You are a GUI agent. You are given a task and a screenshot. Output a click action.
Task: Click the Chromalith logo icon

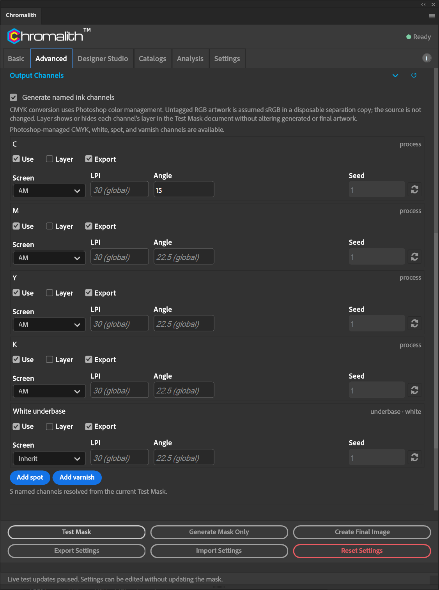tap(14, 36)
